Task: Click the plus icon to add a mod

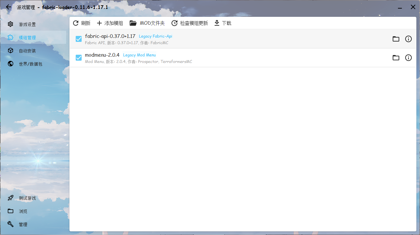Action: point(99,23)
